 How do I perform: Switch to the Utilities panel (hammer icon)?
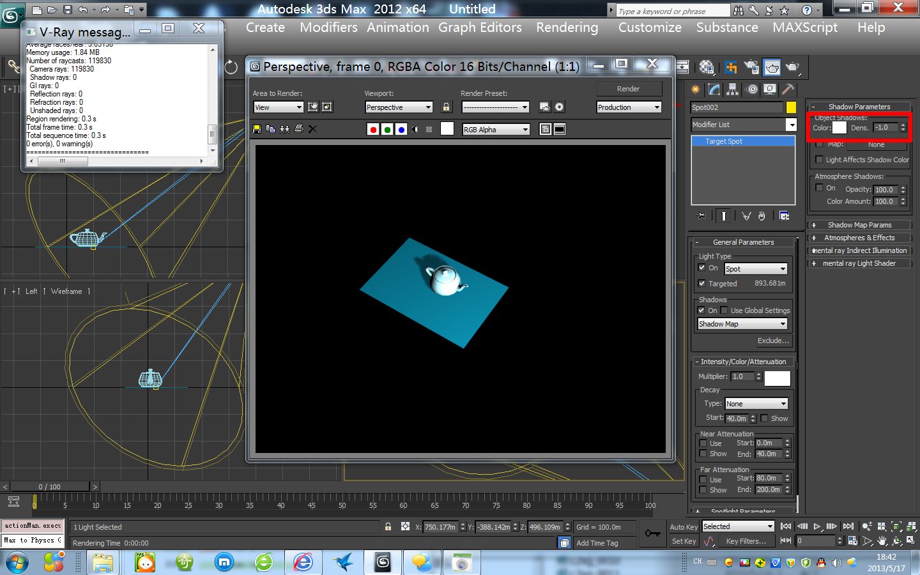pos(789,89)
